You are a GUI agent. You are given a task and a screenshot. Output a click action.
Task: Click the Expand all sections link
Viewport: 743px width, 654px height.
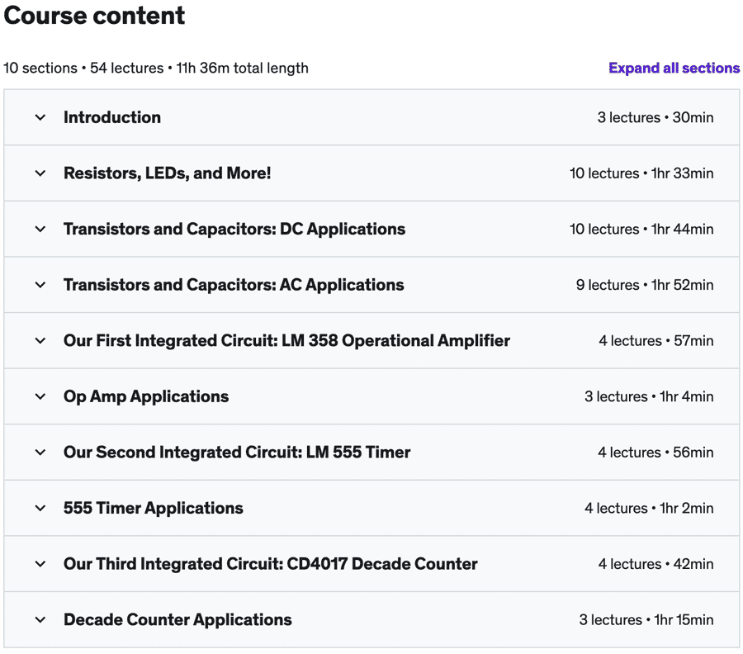674,69
